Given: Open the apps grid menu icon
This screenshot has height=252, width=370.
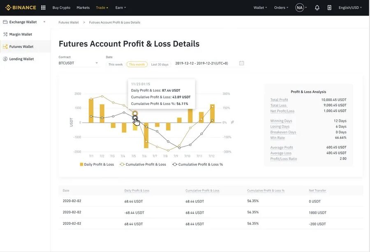Looking at the screenshot, I should click(43, 7).
